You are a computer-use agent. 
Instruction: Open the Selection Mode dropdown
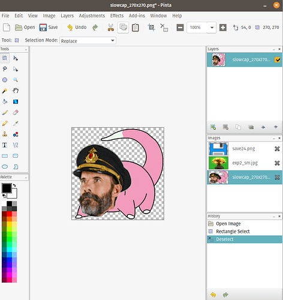(88, 41)
